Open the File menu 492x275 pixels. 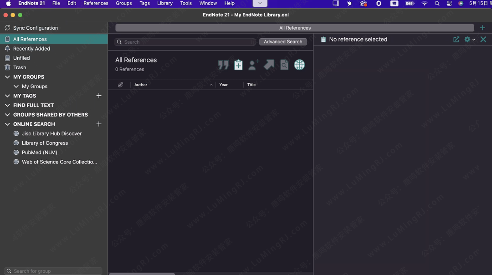click(x=56, y=3)
